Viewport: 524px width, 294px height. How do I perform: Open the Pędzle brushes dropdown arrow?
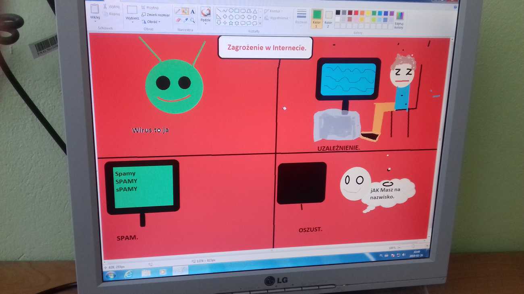[206, 24]
